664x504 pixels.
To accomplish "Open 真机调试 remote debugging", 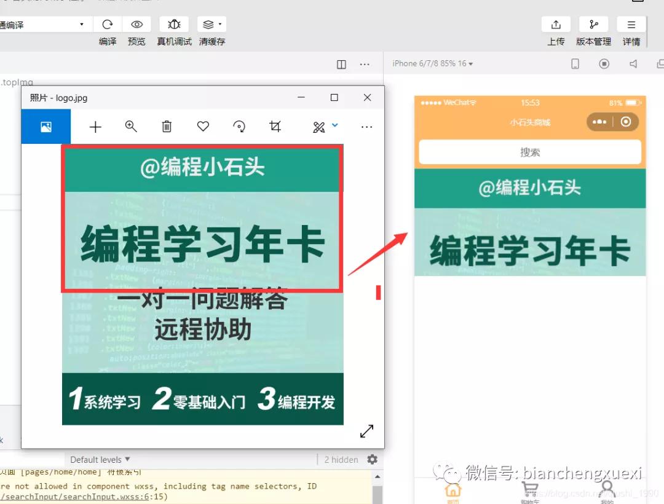I will [x=173, y=24].
